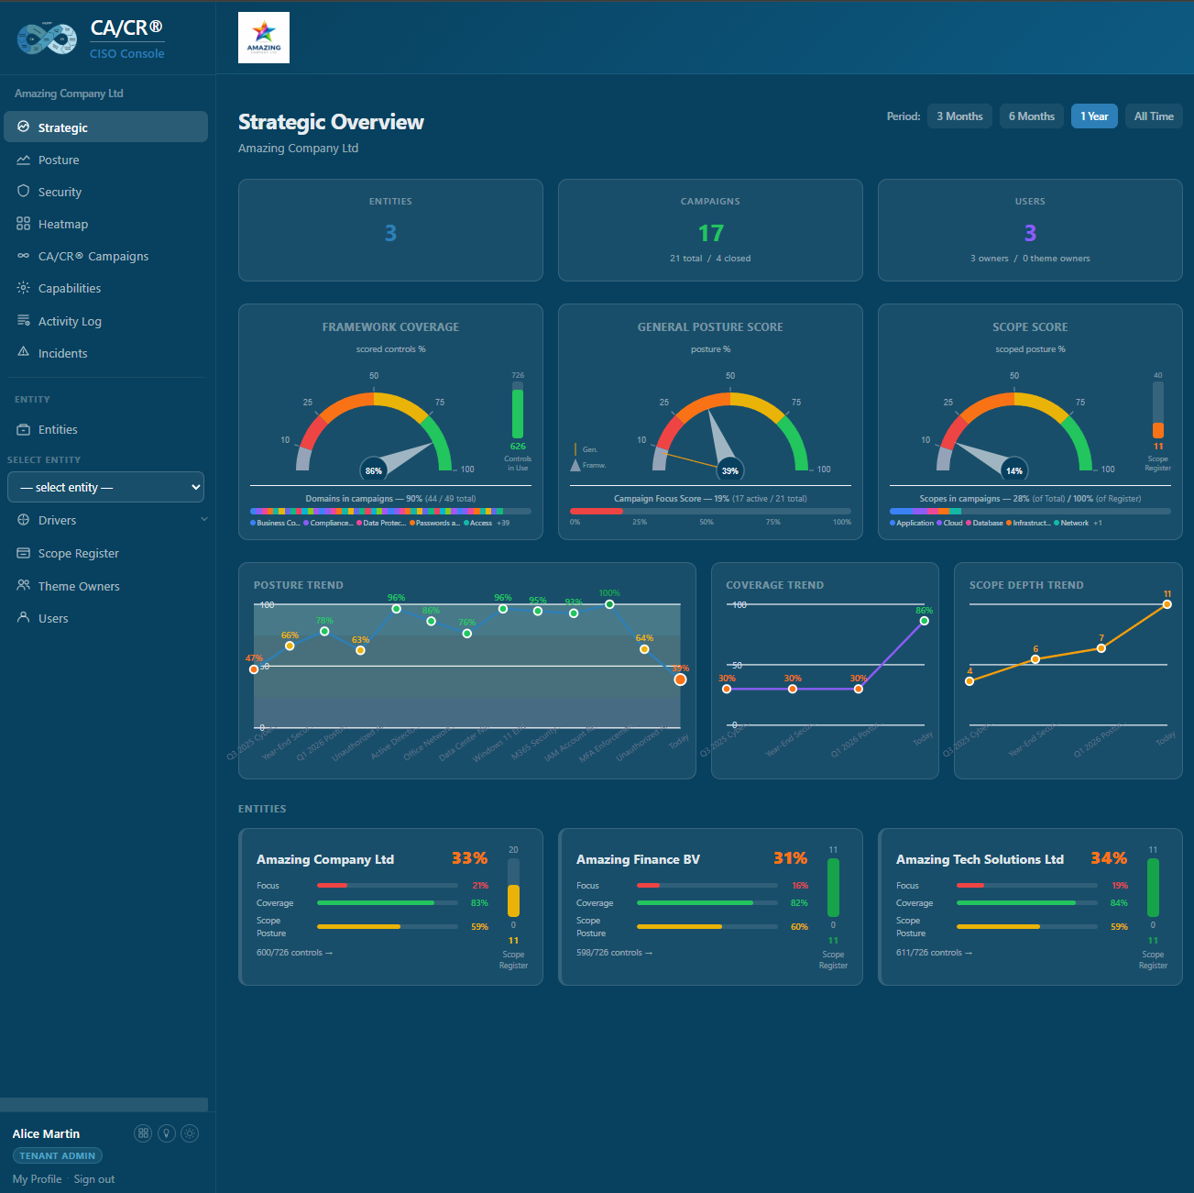Click the Heatmap grid icon
1194x1193 pixels.
pos(24,224)
